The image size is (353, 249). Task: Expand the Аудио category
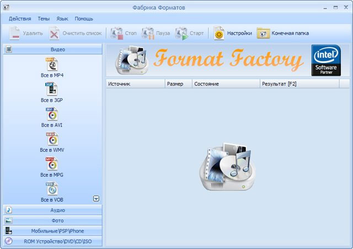pos(53,210)
